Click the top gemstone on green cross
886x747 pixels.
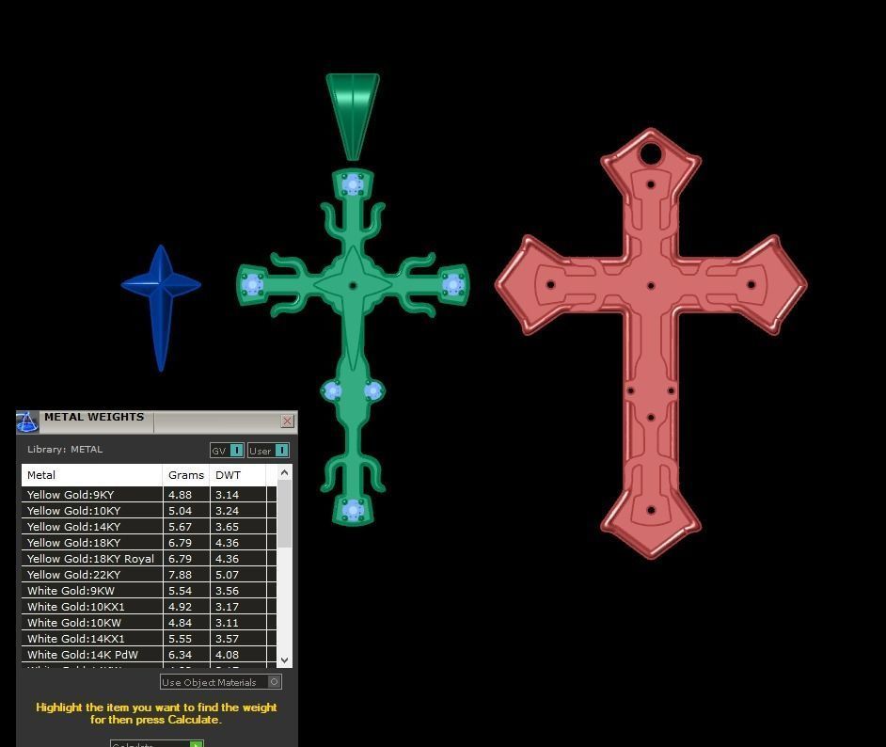(x=353, y=183)
